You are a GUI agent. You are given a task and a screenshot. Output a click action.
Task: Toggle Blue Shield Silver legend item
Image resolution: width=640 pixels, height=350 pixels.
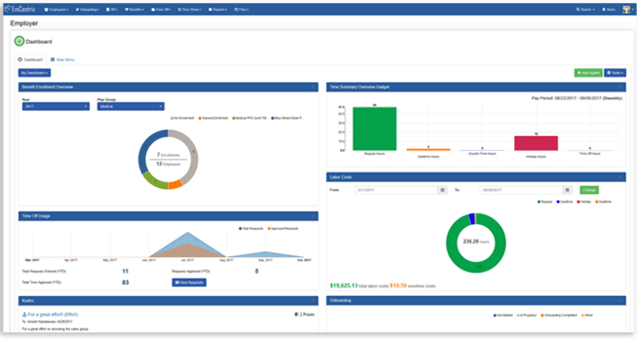tap(287, 118)
